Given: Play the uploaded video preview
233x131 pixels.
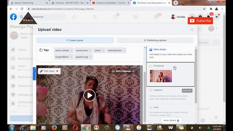Looking at the screenshot, I should (90, 95).
